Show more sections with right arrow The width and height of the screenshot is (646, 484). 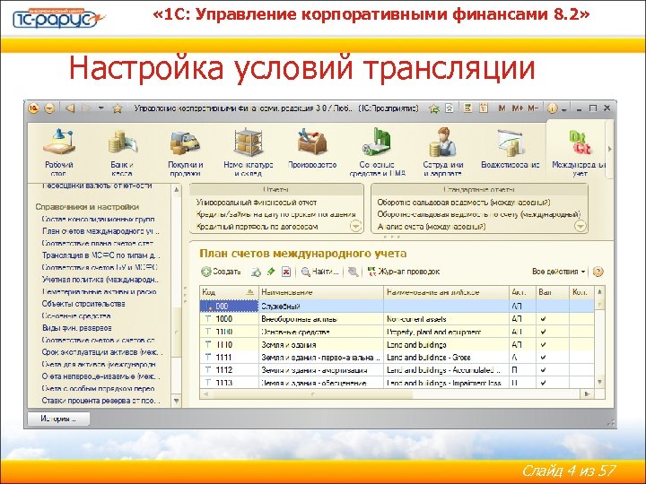point(610,149)
